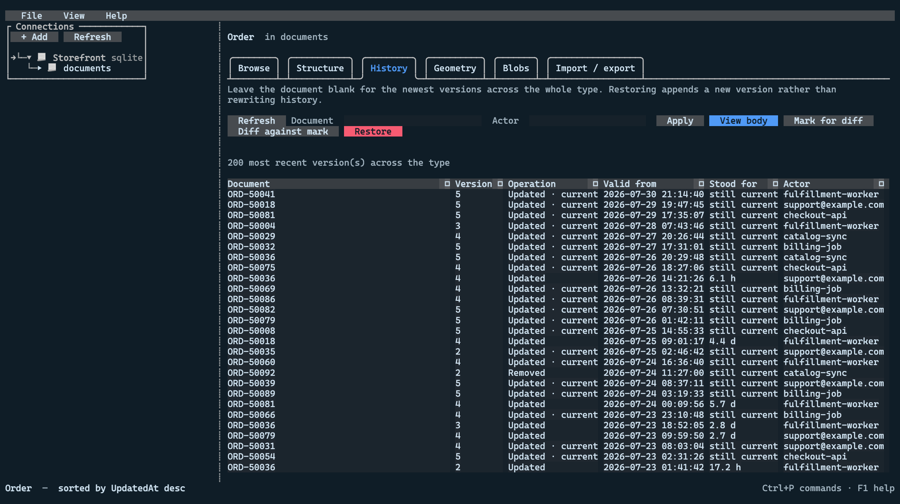Select ORD-50018 row that stood 4.4 d
The height and width of the screenshot is (504, 900).
tap(558, 341)
